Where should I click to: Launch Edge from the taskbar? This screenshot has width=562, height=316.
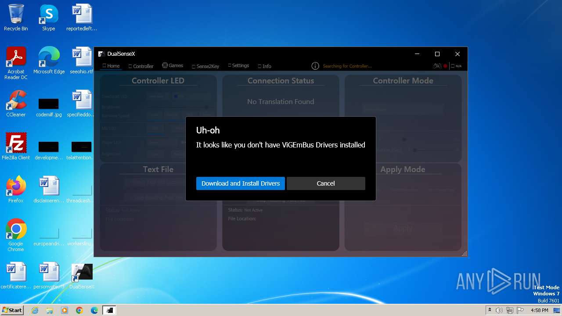(94, 310)
